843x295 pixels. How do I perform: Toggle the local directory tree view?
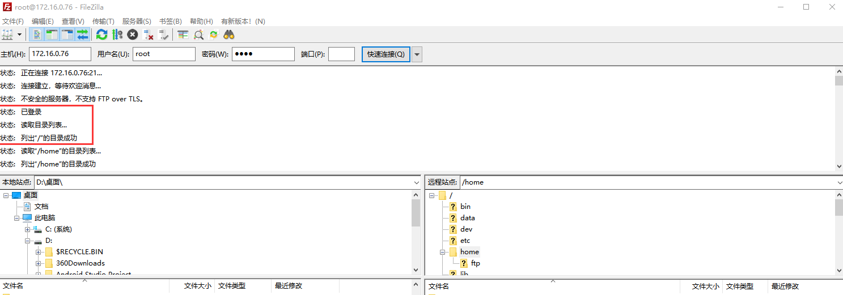click(52, 35)
